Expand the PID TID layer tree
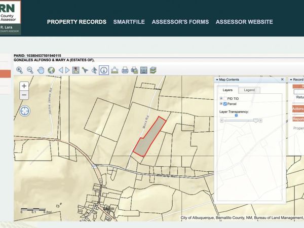 pos(220,98)
